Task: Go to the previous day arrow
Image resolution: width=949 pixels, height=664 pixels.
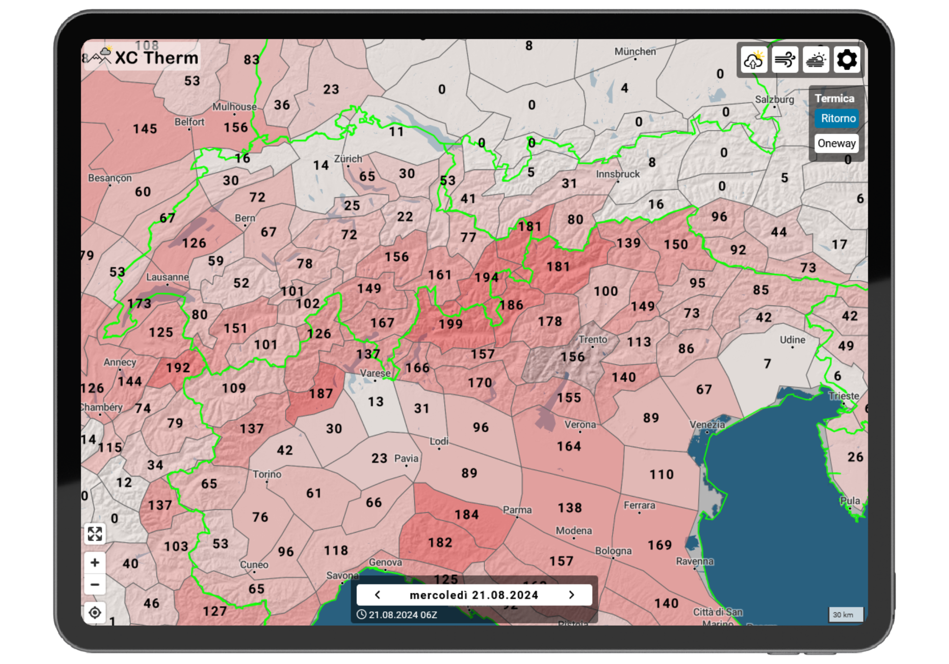Action: [x=378, y=595]
